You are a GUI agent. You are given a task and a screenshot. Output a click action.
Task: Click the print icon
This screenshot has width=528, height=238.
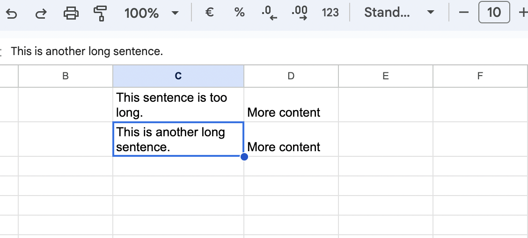pos(71,13)
